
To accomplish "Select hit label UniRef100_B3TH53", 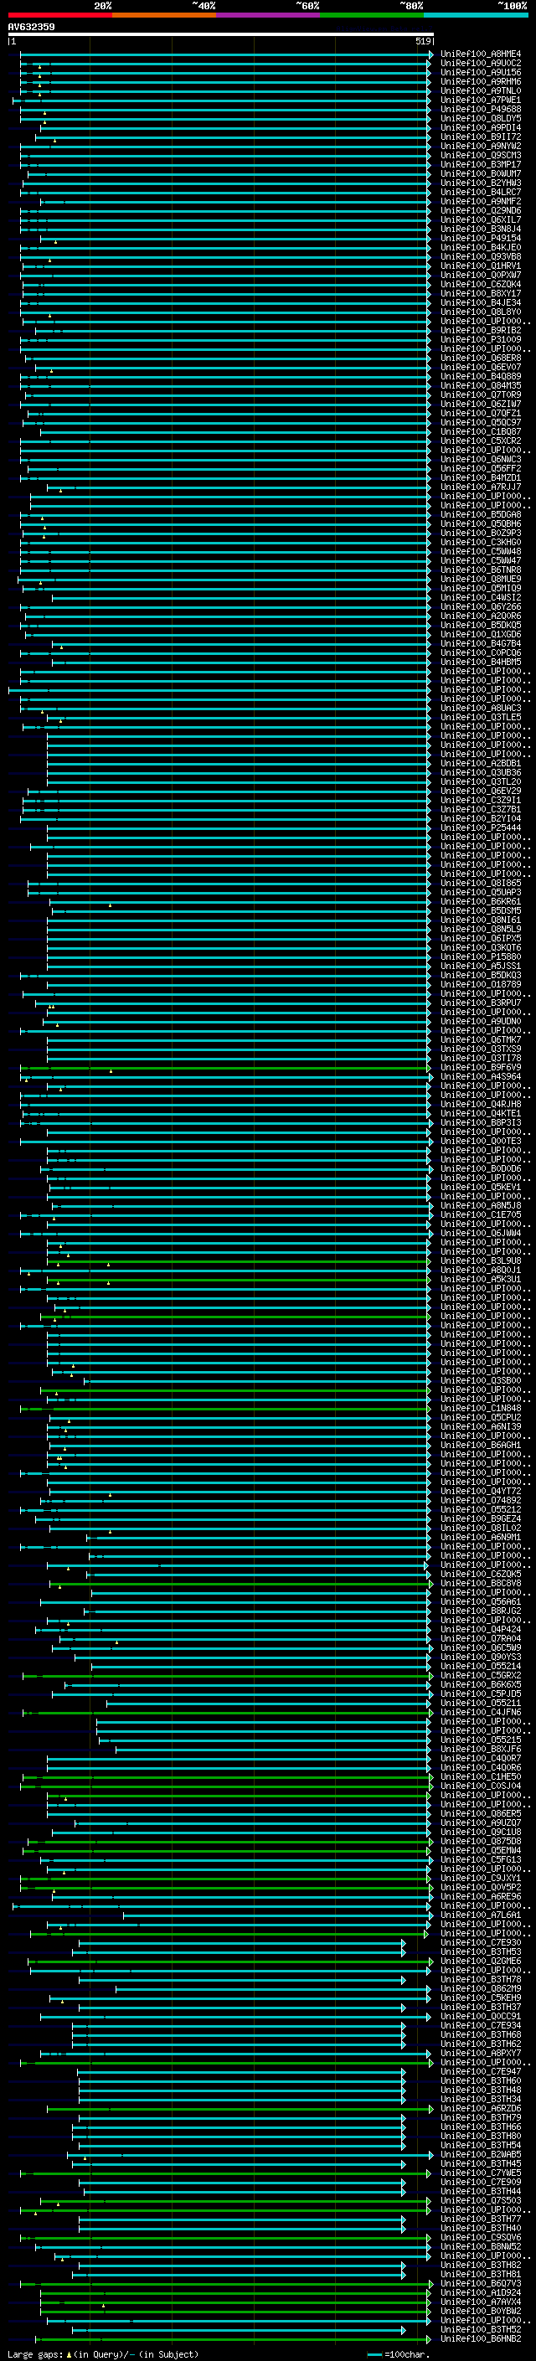I will 481,1951.
